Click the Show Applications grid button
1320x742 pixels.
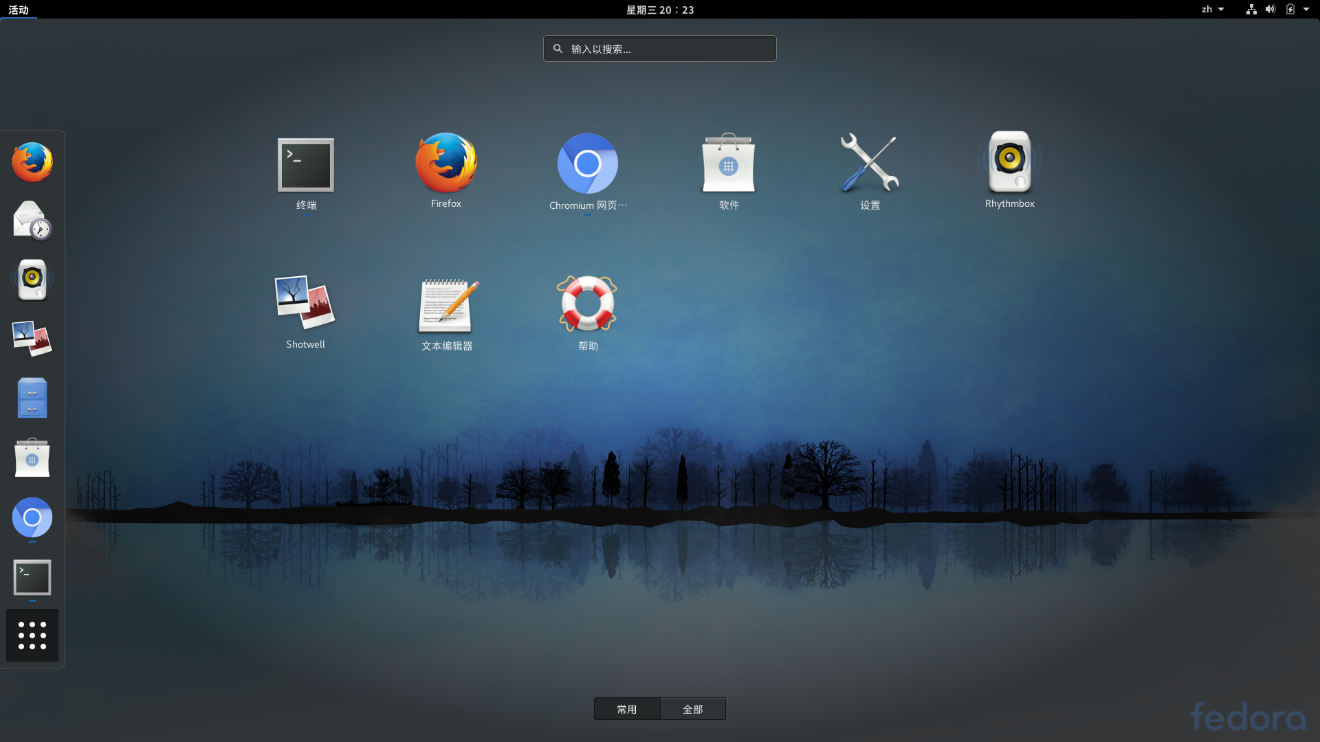coord(32,636)
